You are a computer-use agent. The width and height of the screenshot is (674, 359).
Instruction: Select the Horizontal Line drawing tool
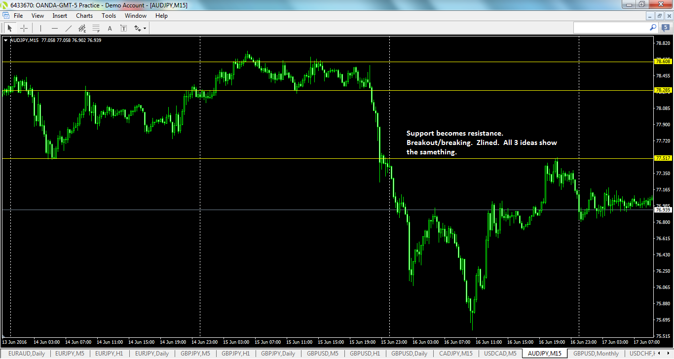(x=55, y=28)
